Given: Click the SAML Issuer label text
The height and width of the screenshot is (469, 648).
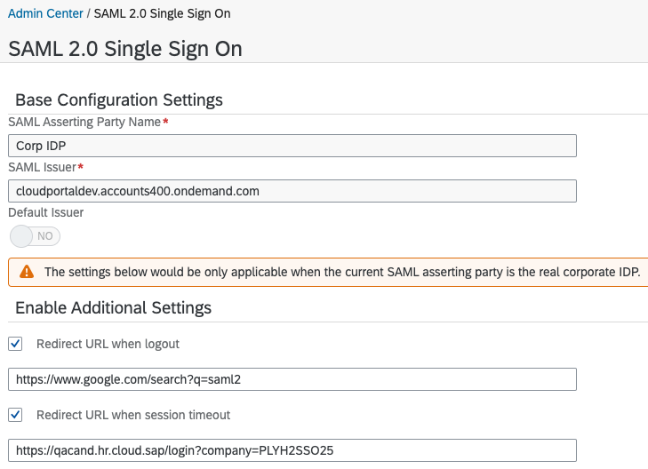Looking at the screenshot, I should click(x=42, y=167).
